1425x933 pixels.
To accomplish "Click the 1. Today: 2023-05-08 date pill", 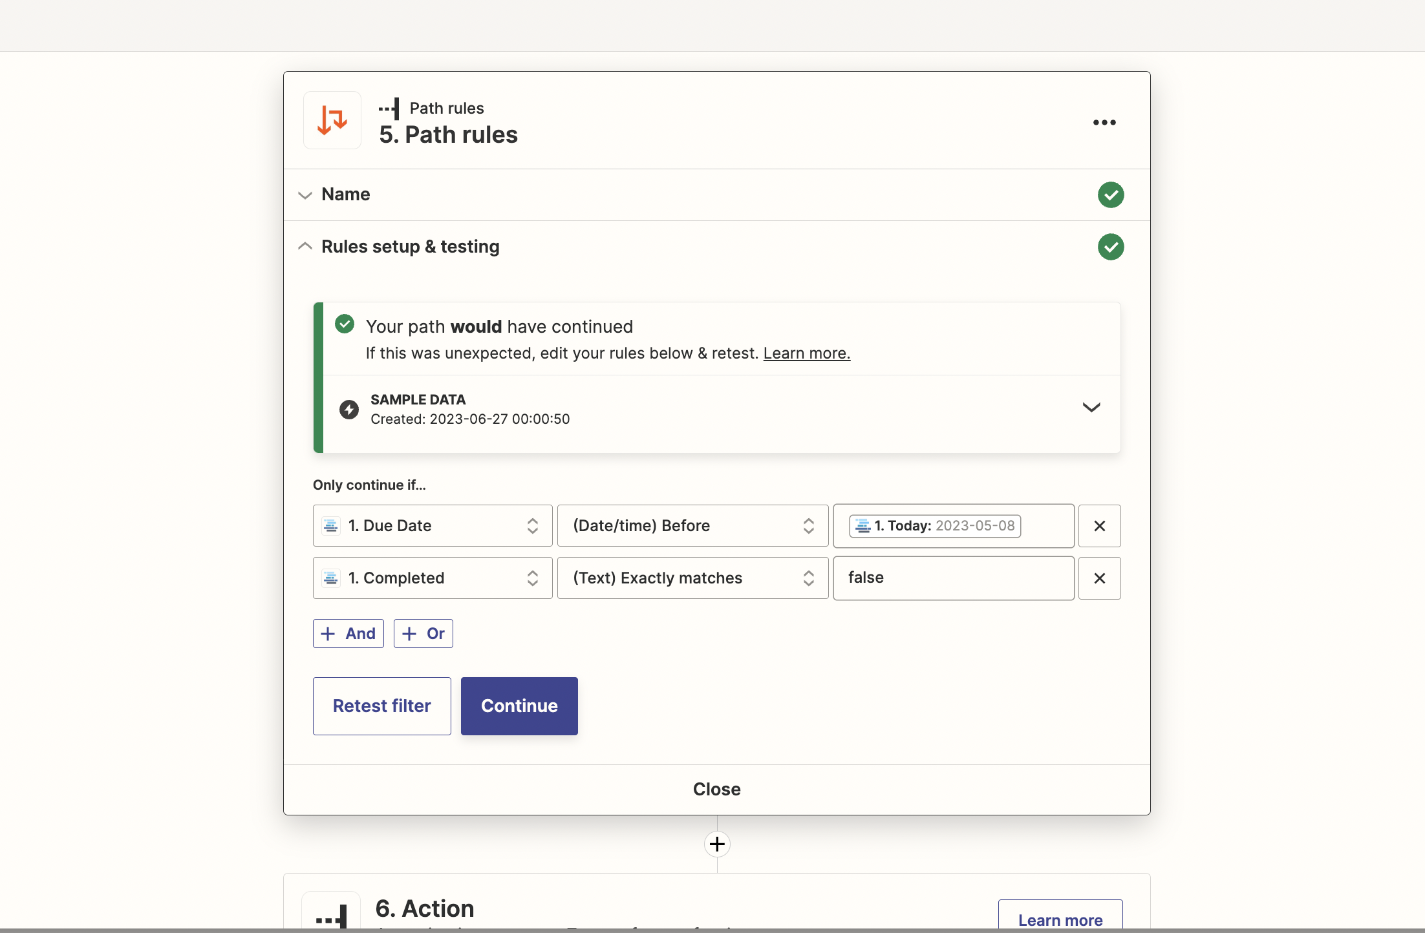I will tap(934, 525).
